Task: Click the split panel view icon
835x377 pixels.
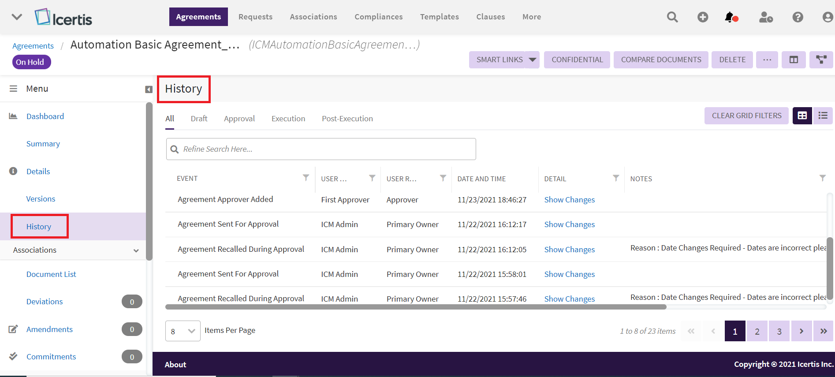Action: tap(794, 60)
